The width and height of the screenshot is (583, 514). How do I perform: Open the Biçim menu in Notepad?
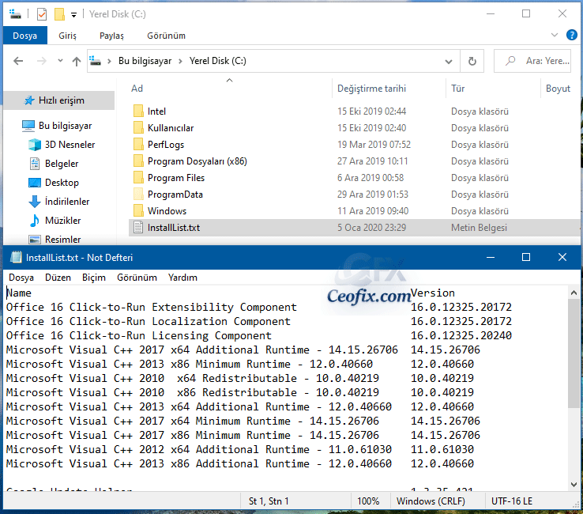(x=94, y=278)
